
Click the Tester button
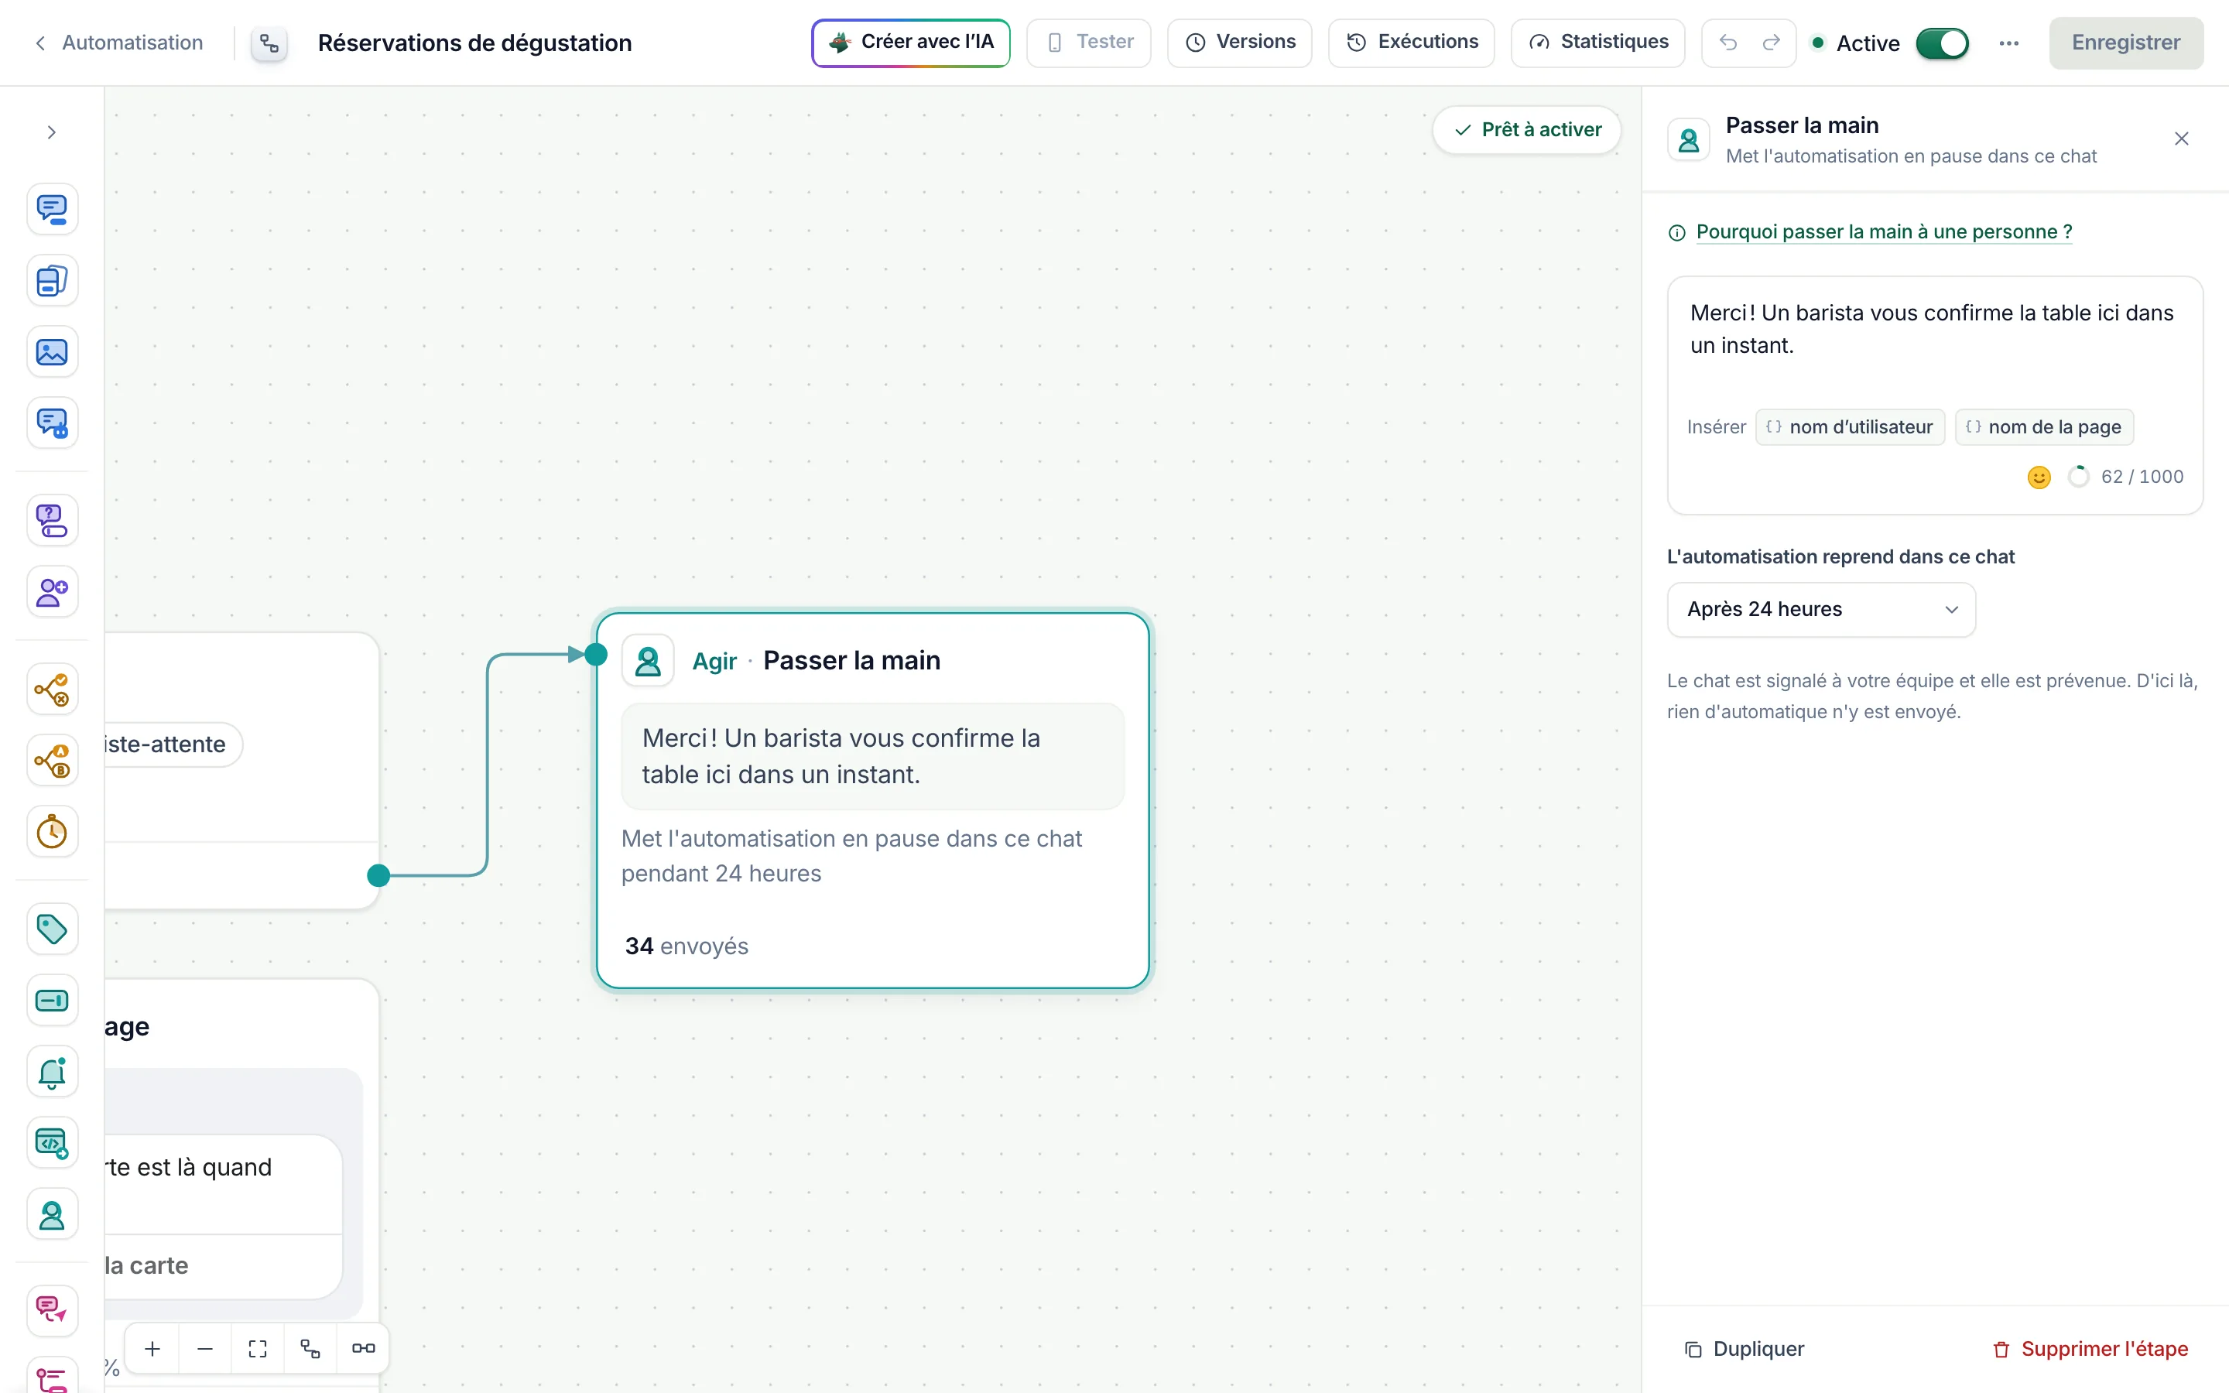[x=1089, y=43]
